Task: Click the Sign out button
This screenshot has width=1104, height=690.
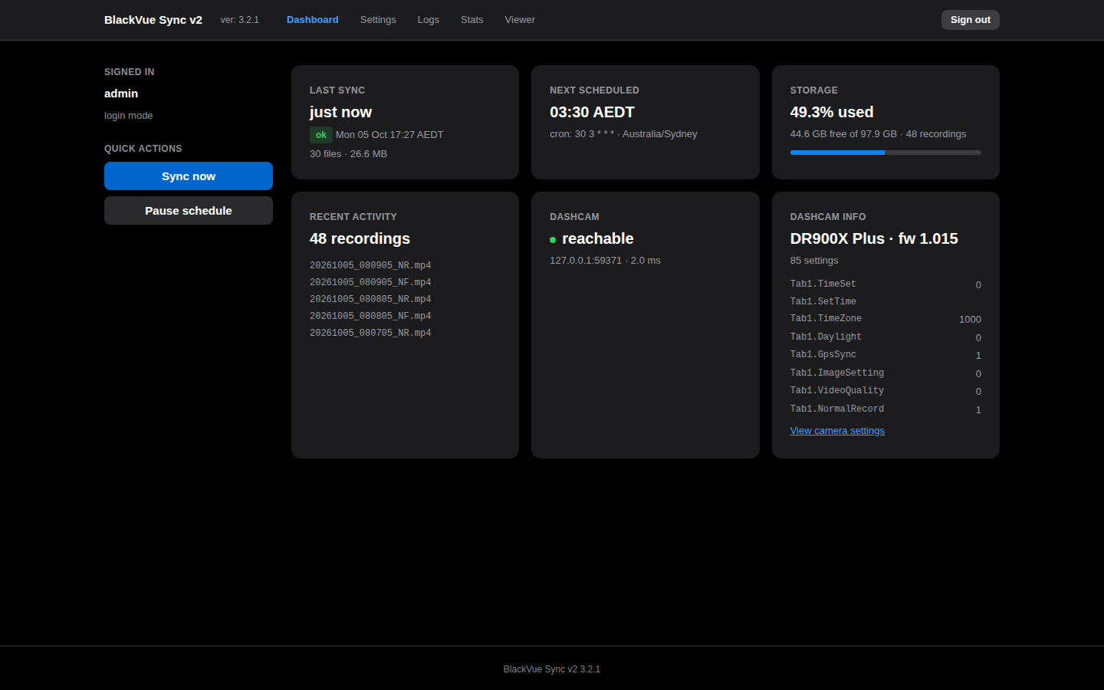Action: click(x=970, y=20)
